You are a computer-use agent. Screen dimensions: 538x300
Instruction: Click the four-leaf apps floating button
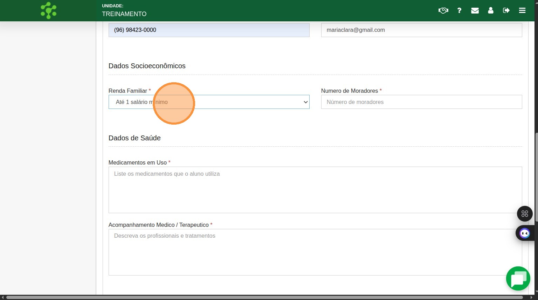click(x=525, y=214)
